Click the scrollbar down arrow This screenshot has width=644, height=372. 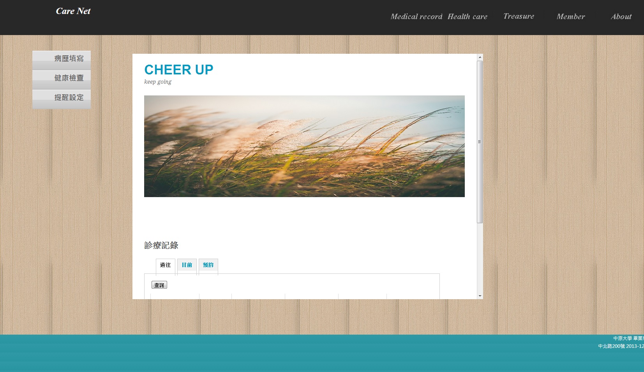coord(480,296)
